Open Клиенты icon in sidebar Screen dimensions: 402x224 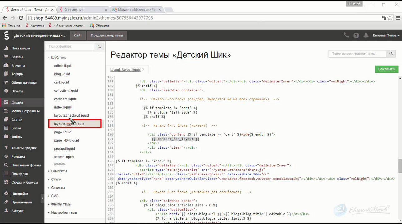6,65
